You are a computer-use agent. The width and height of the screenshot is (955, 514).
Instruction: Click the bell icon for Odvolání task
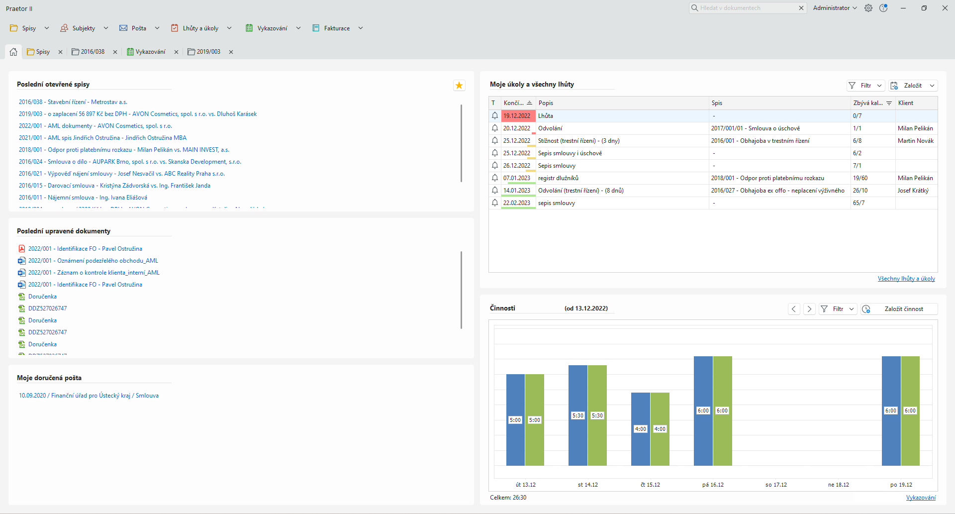pos(495,128)
